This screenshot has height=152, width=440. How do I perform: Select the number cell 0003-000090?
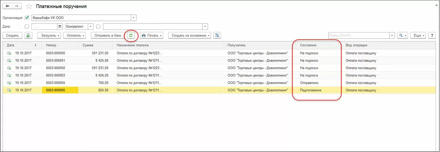pos(60,53)
